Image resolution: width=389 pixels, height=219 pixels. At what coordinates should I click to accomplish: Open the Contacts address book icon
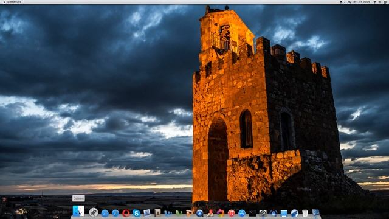(157, 213)
